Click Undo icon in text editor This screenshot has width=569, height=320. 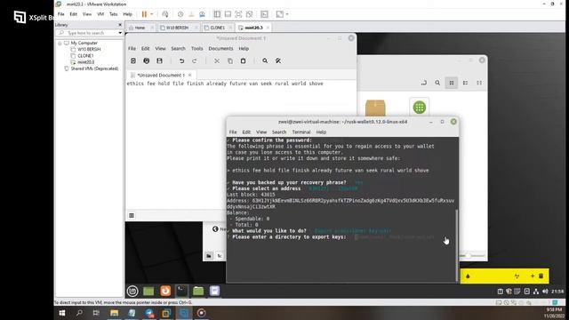[181, 60]
